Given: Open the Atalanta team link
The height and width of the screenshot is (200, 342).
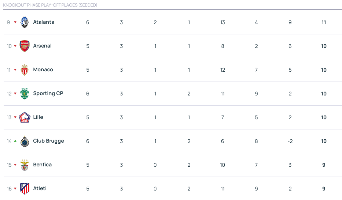Looking at the screenshot, I should (x=44, y=22).
